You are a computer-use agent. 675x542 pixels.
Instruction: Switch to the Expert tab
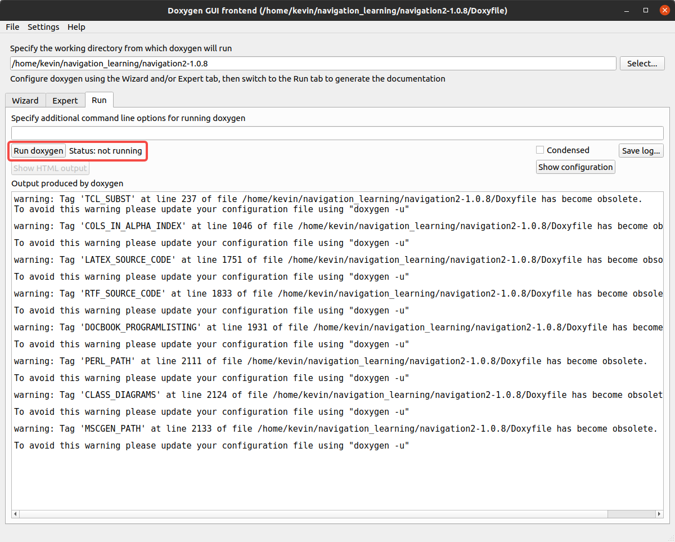pyautogui.click(x=65, y=101)
